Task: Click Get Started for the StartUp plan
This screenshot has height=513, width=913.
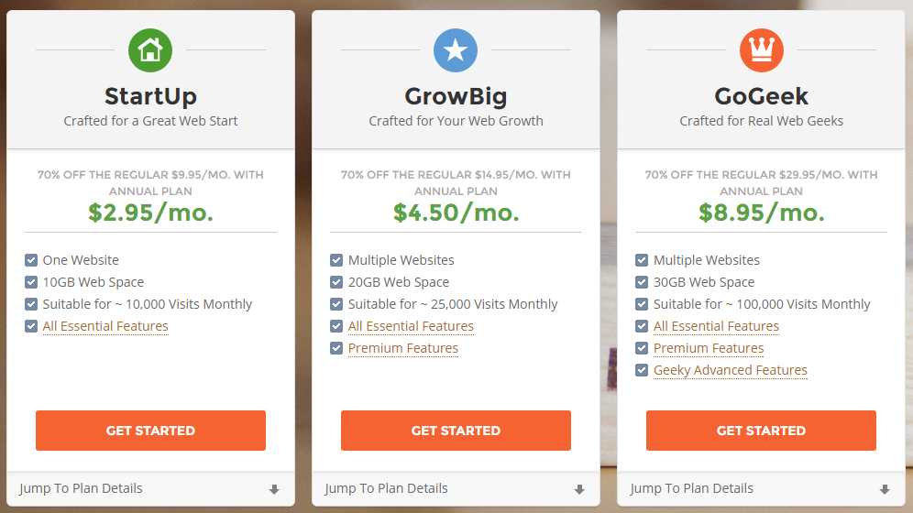Action: [150, 431]
